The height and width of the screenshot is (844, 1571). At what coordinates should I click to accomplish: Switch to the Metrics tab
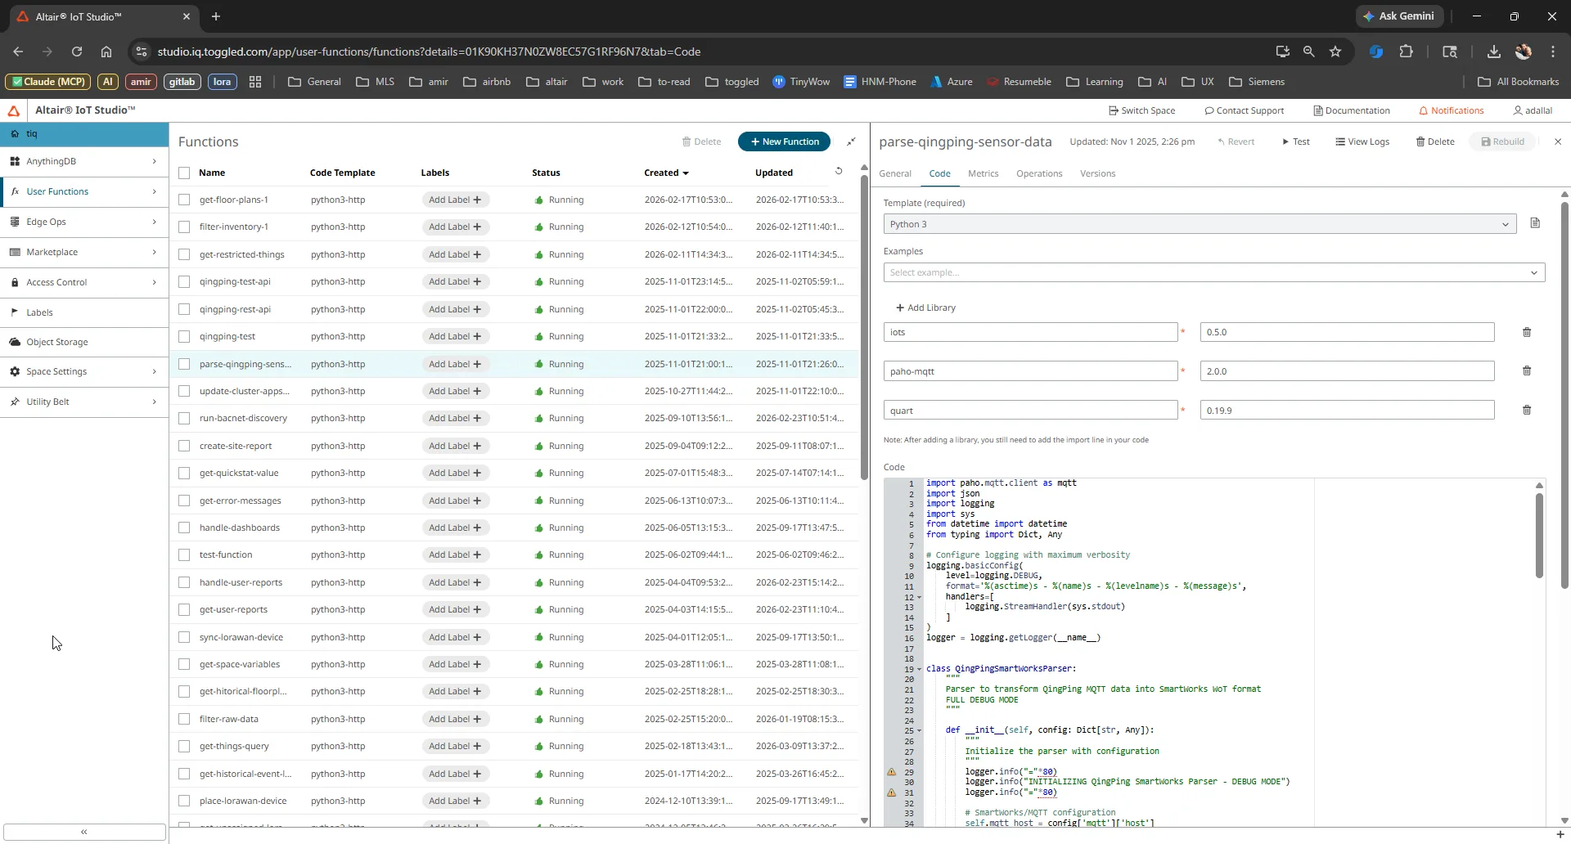coord(983,173)
